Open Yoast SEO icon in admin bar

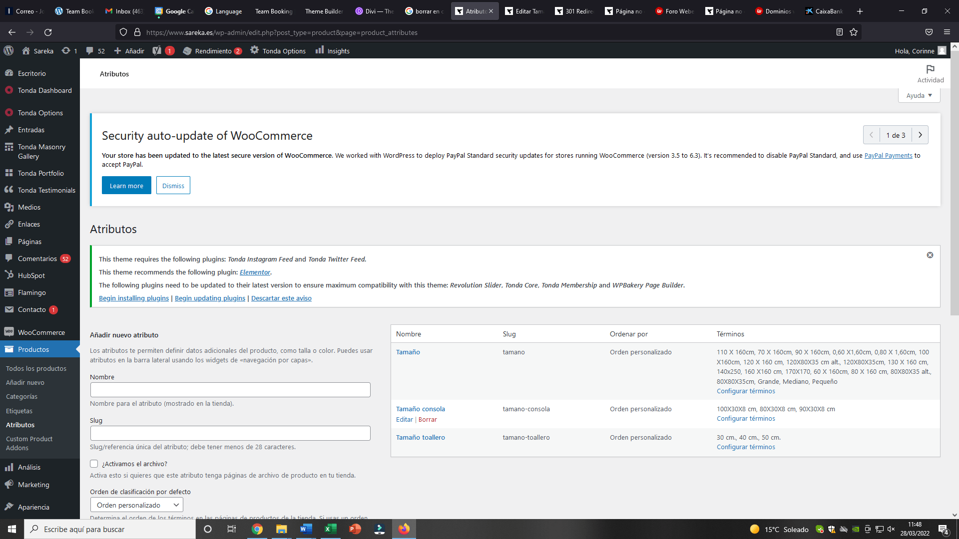point(163,51)
